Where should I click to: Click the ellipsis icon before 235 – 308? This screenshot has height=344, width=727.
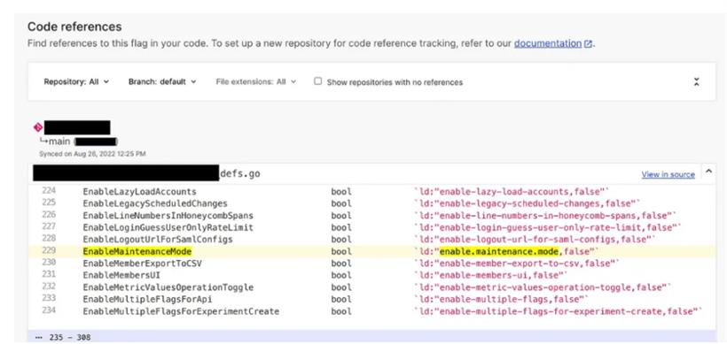(x=38, y=337)
